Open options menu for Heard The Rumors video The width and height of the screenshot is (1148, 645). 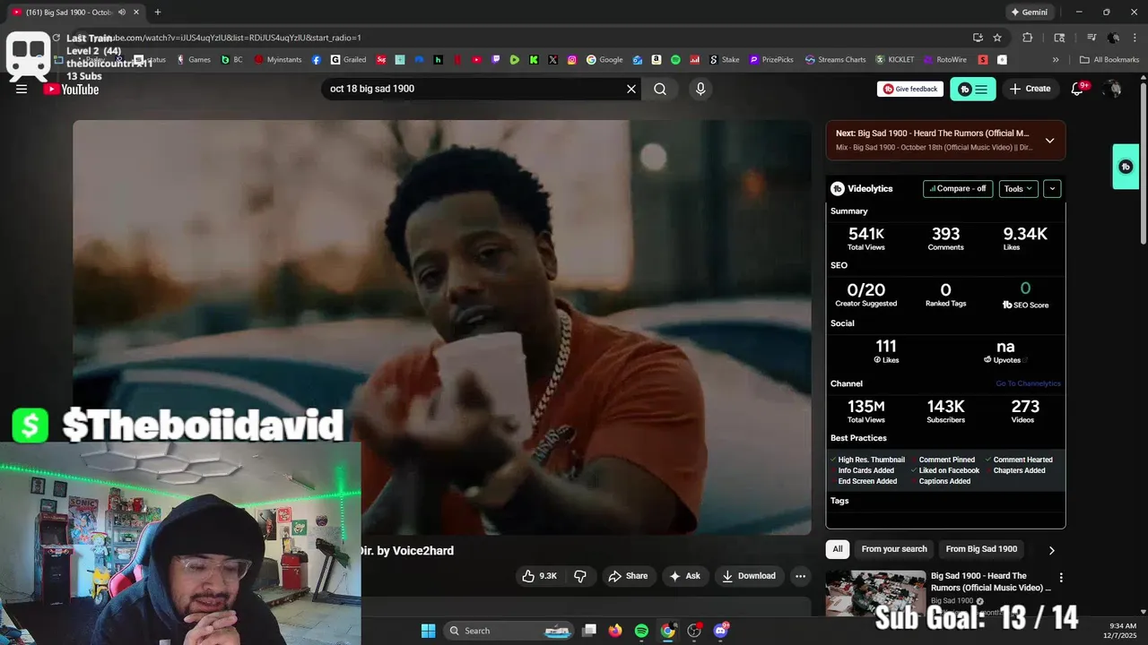pyautogui.click(x=1061, y=578)
